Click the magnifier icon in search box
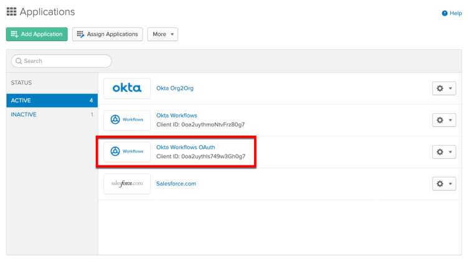This screenshot has width=469, height=262. (18, 61)
